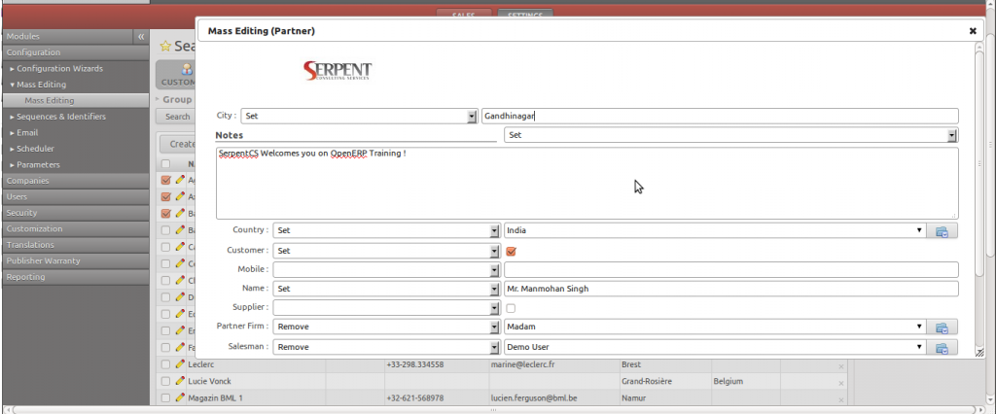Screen dimensions: 996x414
Task: Uncheck the Customer value checkbox
Action: pos(511,251)
